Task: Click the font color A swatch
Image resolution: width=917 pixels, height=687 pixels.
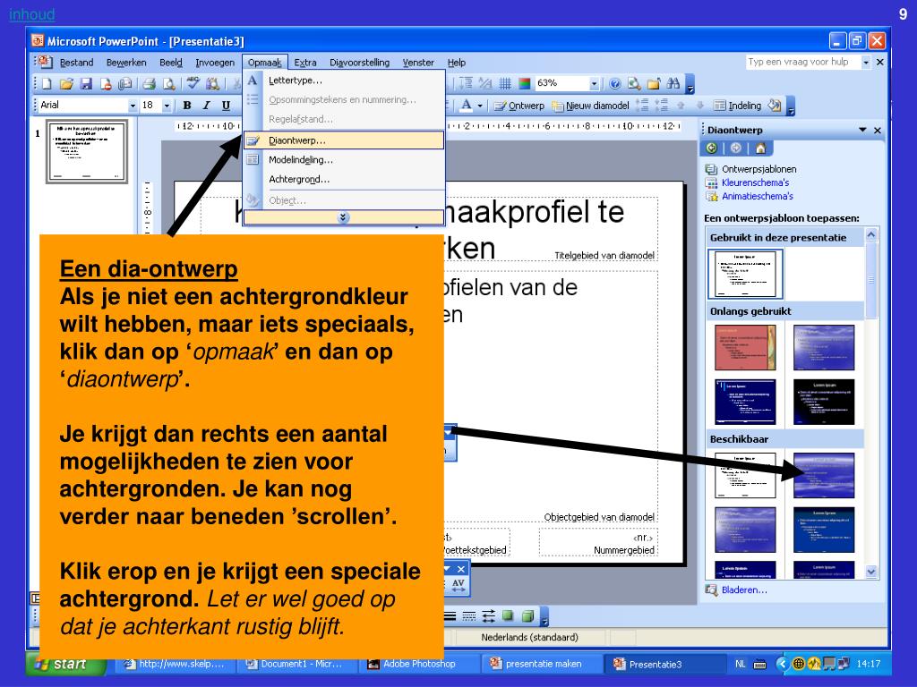Action: (466, 106)
